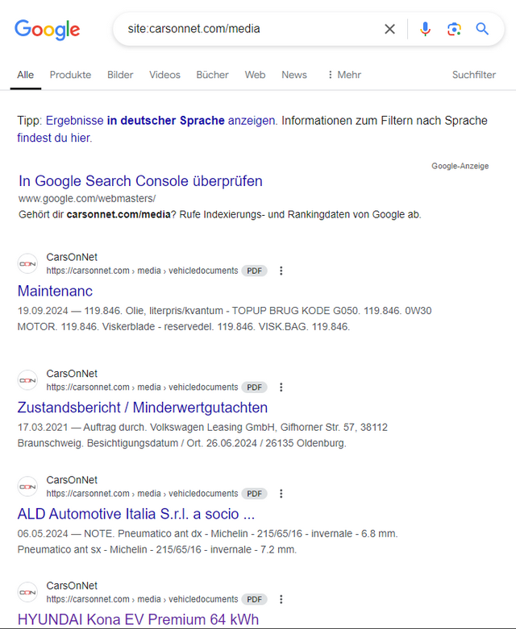Click the blue magnifier search button
Screen dimensions: 516x629
pyautogui.click(x=482, y=29)
